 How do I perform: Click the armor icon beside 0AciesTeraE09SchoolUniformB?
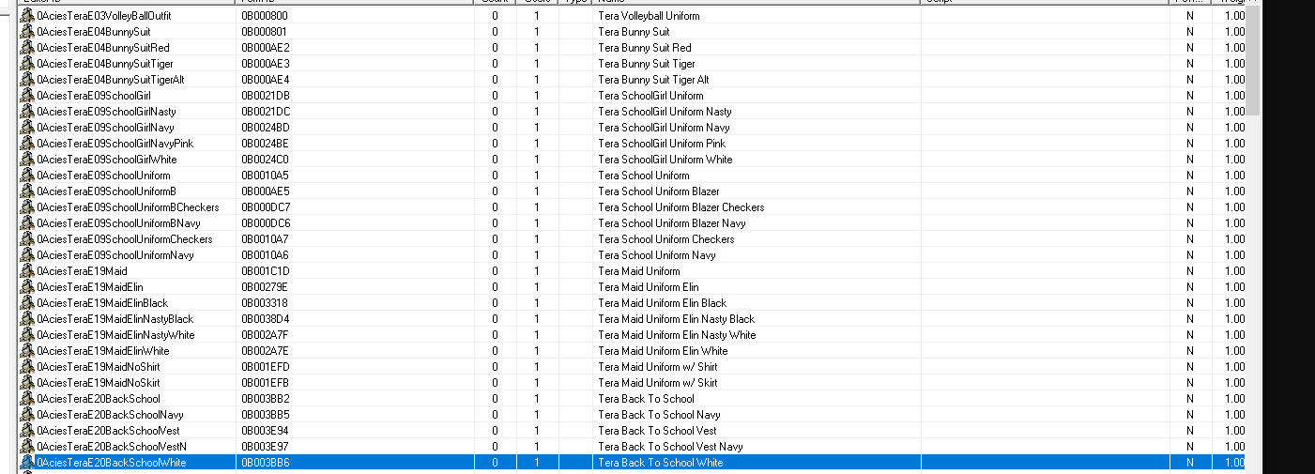coord(26,191)
